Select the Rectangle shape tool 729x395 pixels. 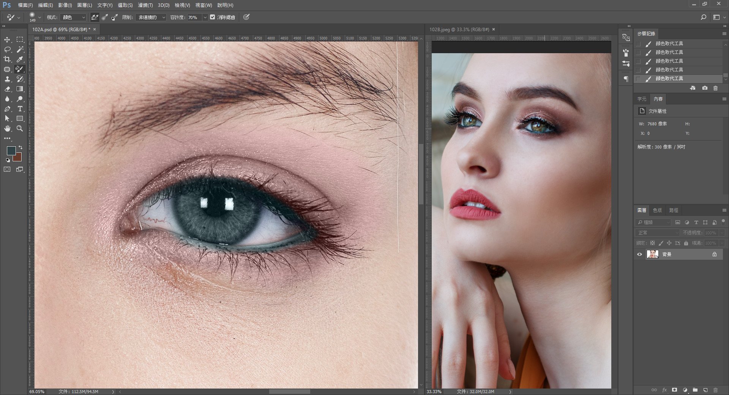[x=20, y=118]
